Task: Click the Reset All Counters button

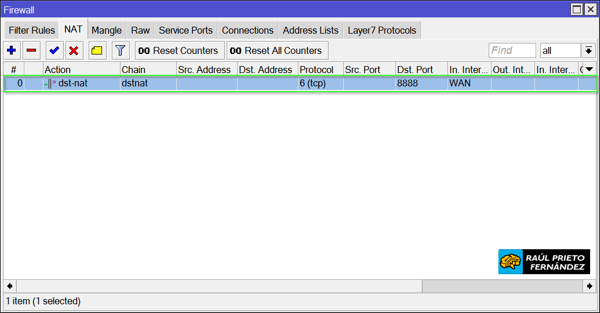Action: click(x=277, y=50)
